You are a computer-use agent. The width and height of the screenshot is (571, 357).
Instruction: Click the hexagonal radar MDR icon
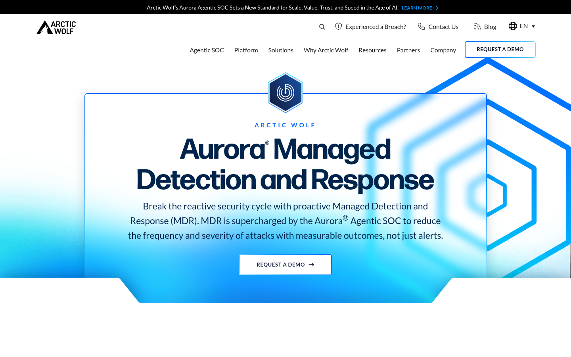(x=285, y=93)
